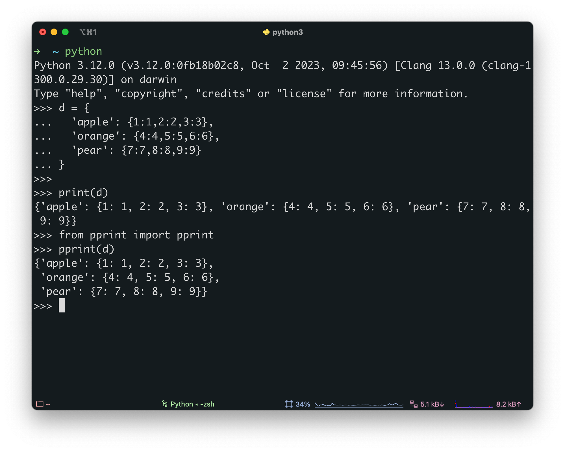Click the pprint output 'orange' row

pyautogui.click(x=130, y=277)
